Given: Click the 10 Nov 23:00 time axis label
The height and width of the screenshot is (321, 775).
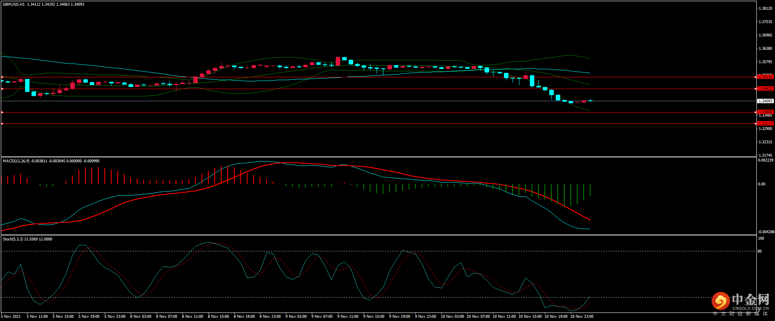Looking at the screenshot, I should coord(582,317).
